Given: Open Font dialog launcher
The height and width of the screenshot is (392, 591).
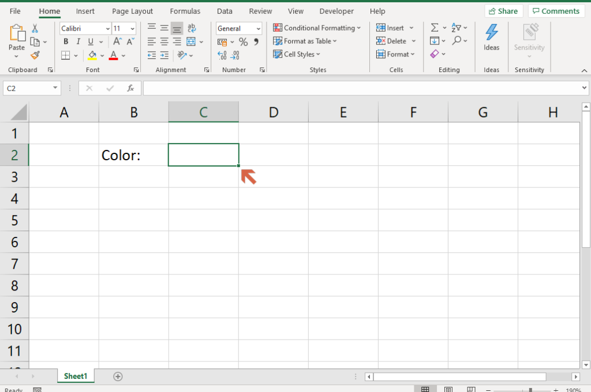Looking at the screenshot, I should (x=136, y=70).
